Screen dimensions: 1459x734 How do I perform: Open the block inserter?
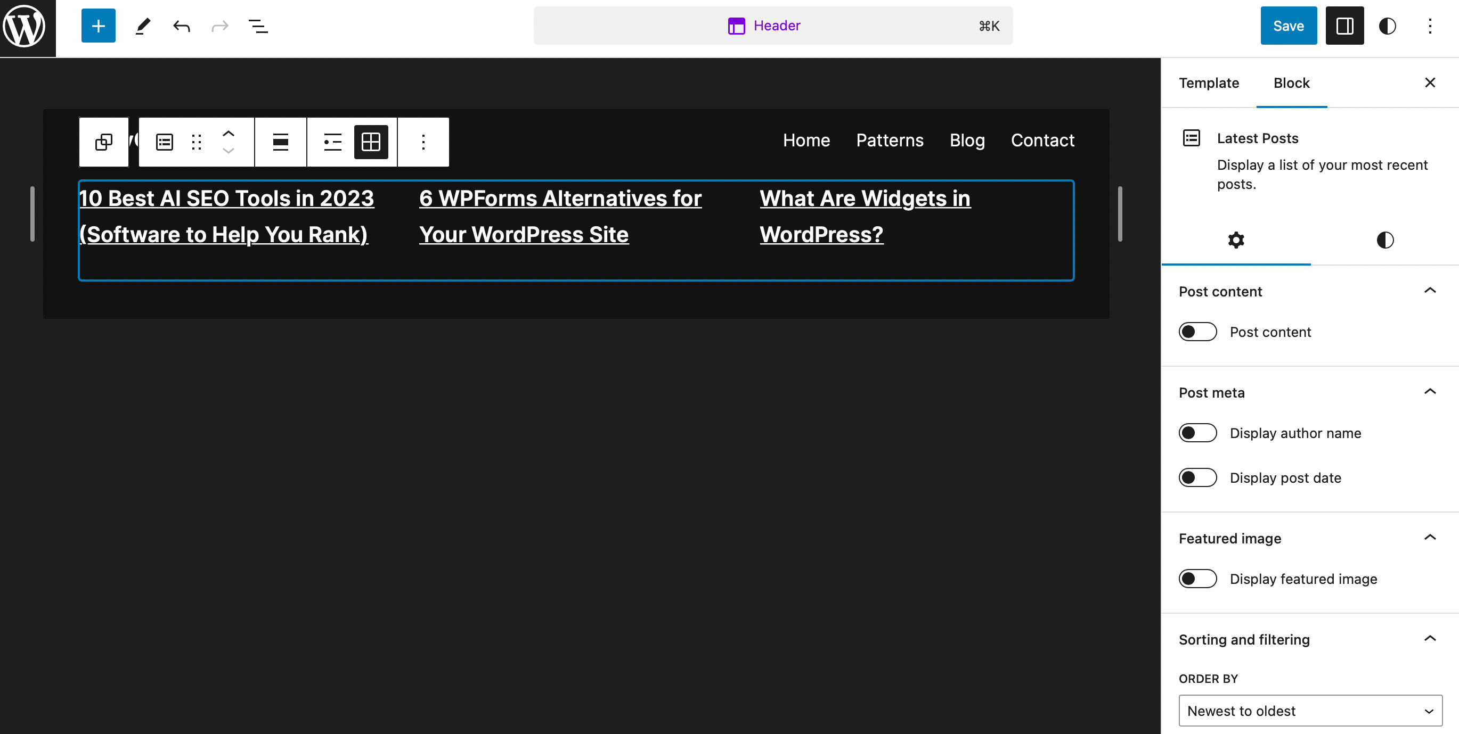pos(97,26)
